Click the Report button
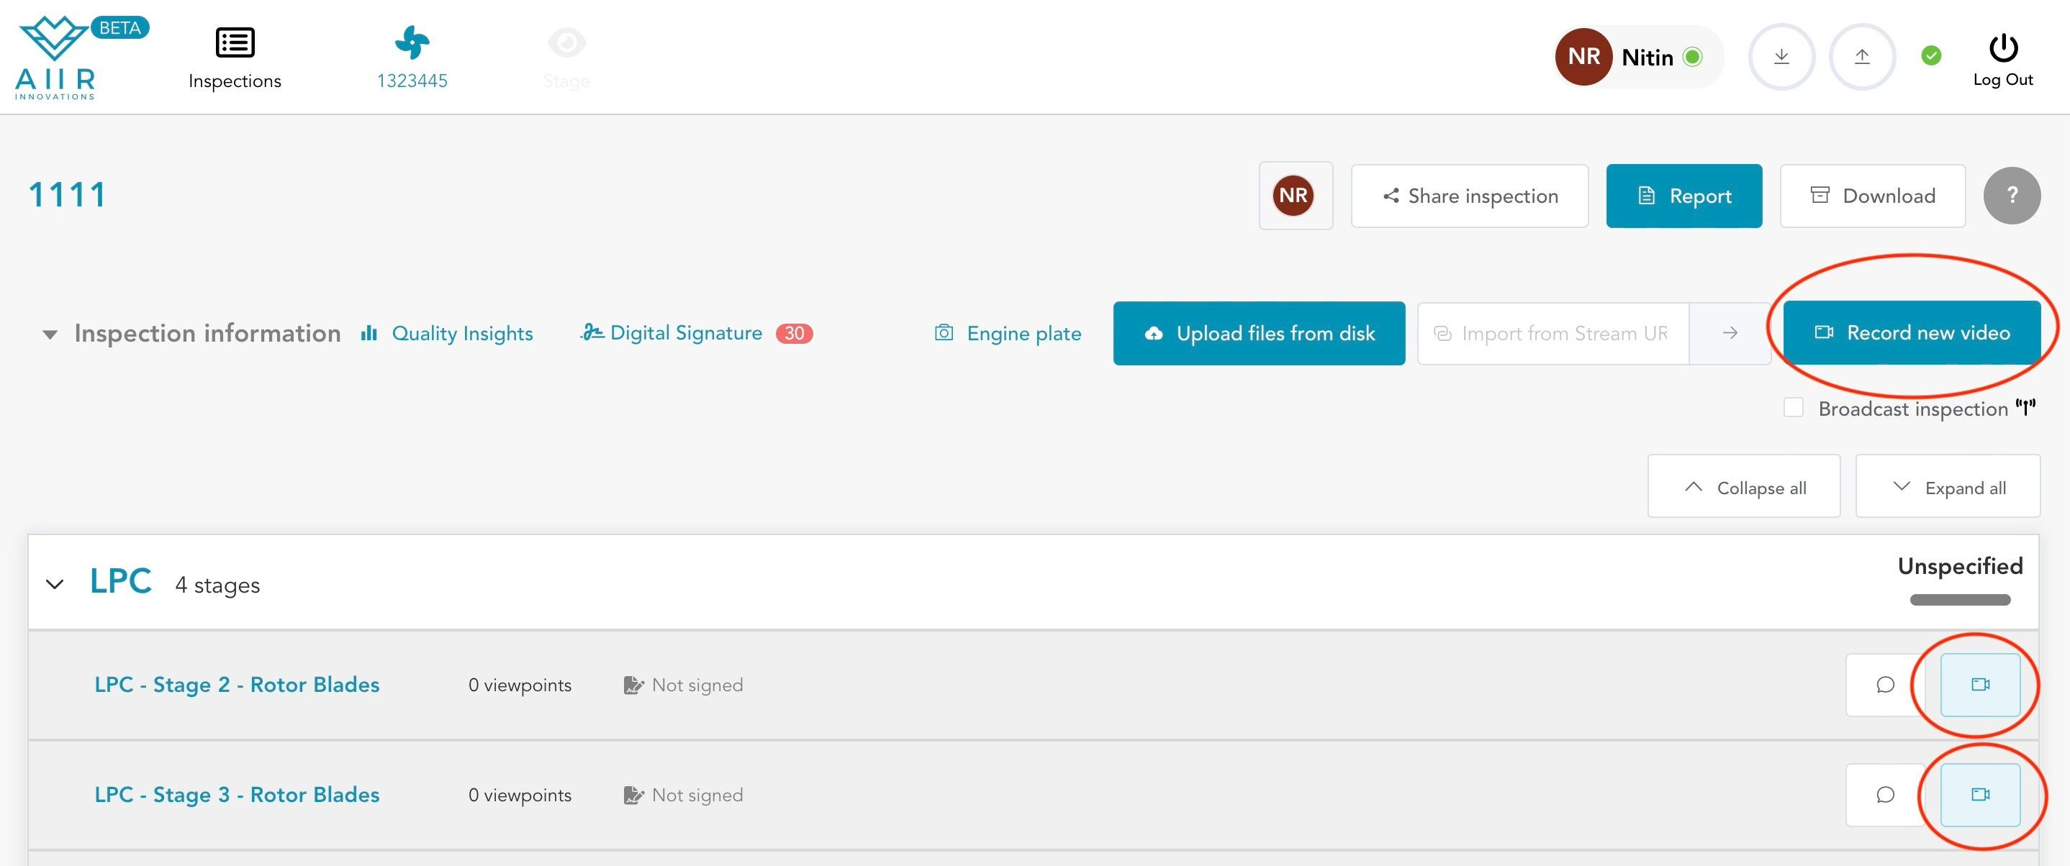Screen dimensions: 2070x866 tap(1683, 196)
